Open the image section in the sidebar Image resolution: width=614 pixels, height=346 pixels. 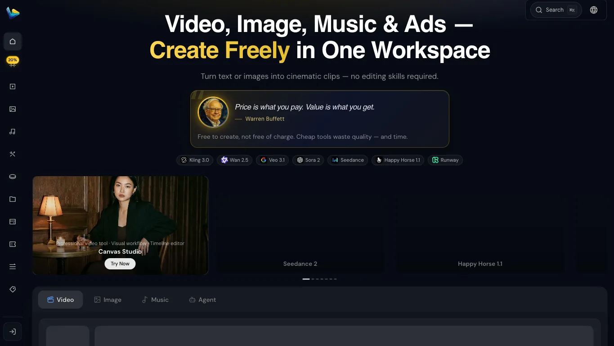pos(13,109)
